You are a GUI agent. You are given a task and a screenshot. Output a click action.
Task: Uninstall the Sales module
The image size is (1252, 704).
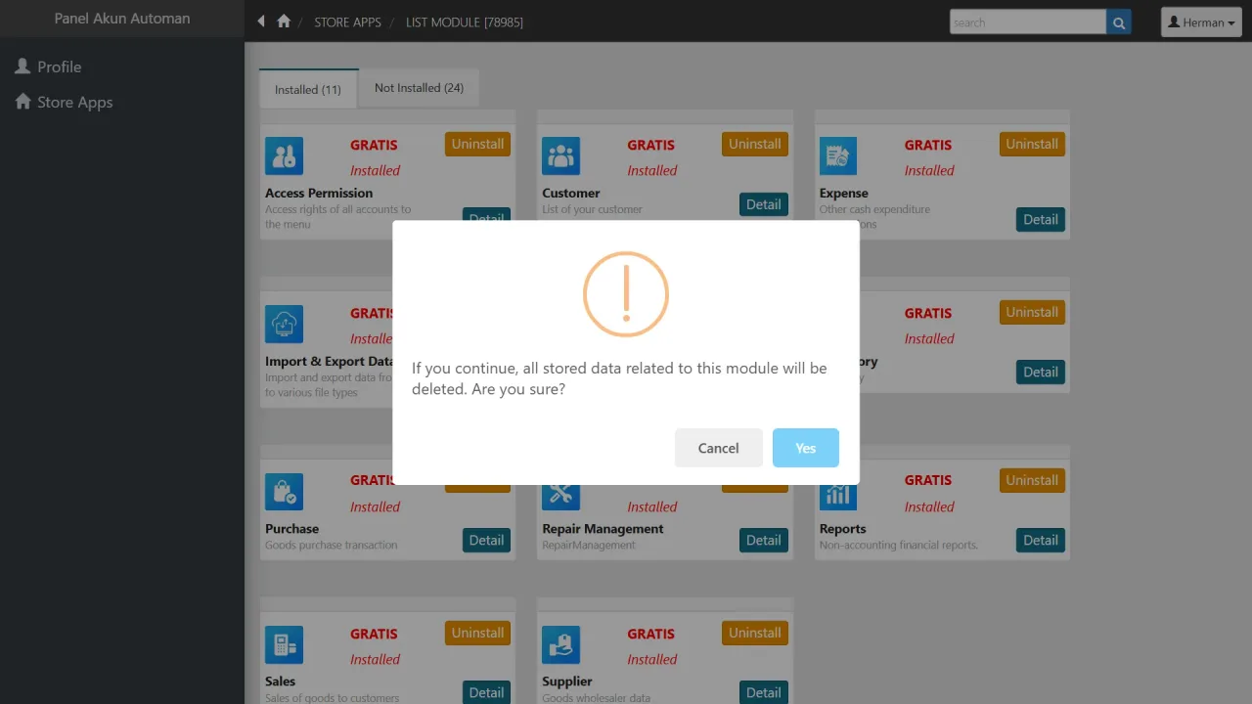(x=477, y=633)
